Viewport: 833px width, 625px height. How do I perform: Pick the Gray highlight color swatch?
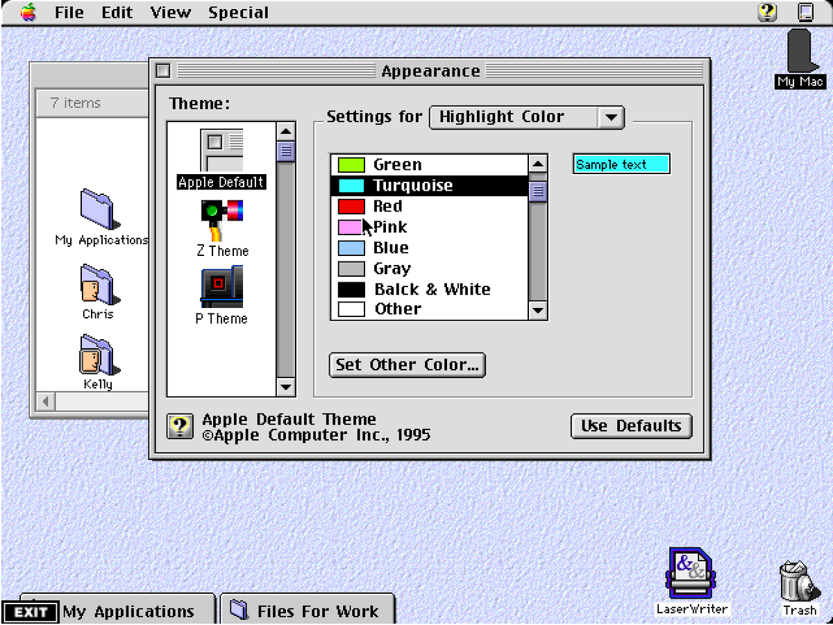[x=351, y=269]
